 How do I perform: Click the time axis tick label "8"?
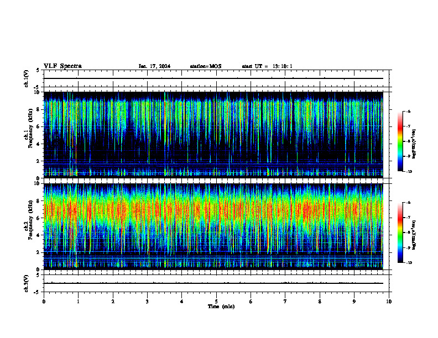point(320,302)
